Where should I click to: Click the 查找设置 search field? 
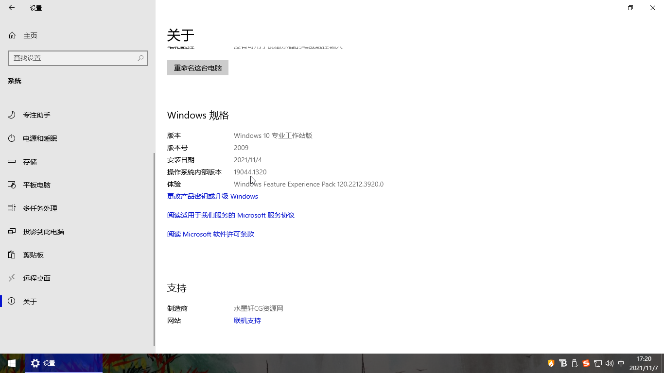78,58
